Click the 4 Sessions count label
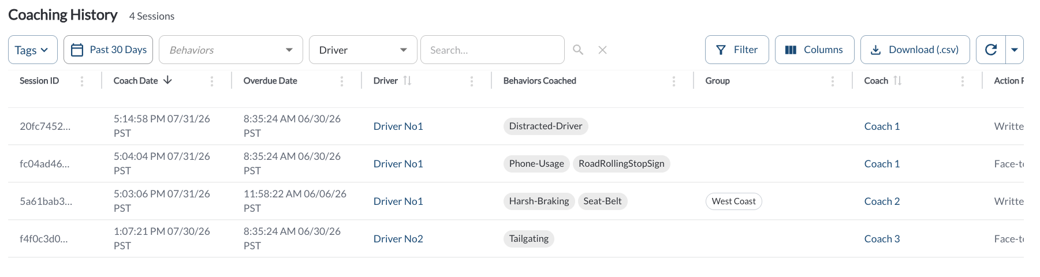 (x=152, y=16)
